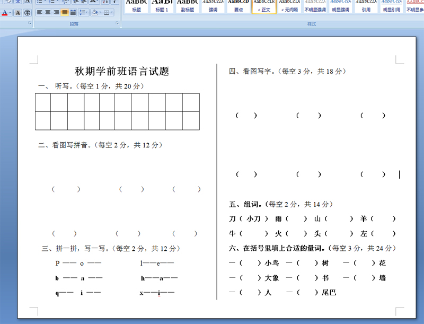Apply the 强调 style
Screen dimensions: 424x324
coord(213,6)
